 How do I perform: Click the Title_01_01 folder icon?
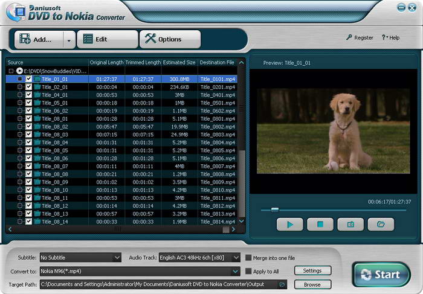(x=37, y=79)
